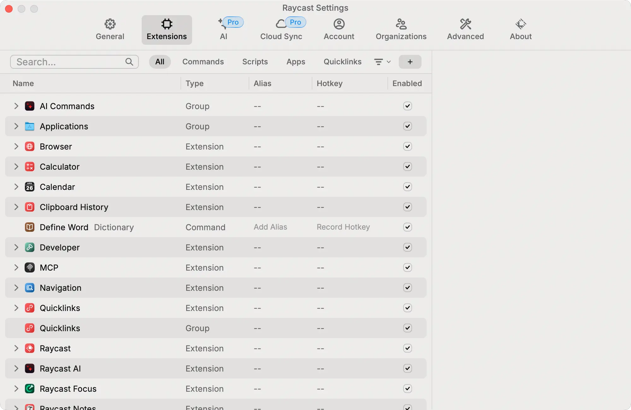Filter list by Scripts
Viewport: 631px width, 410px height.
(255, 62)
